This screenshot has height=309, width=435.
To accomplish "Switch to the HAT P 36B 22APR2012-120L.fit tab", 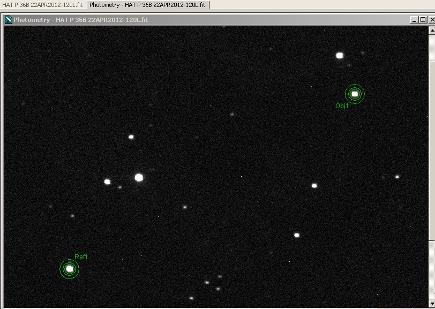I will click(42, 4).
